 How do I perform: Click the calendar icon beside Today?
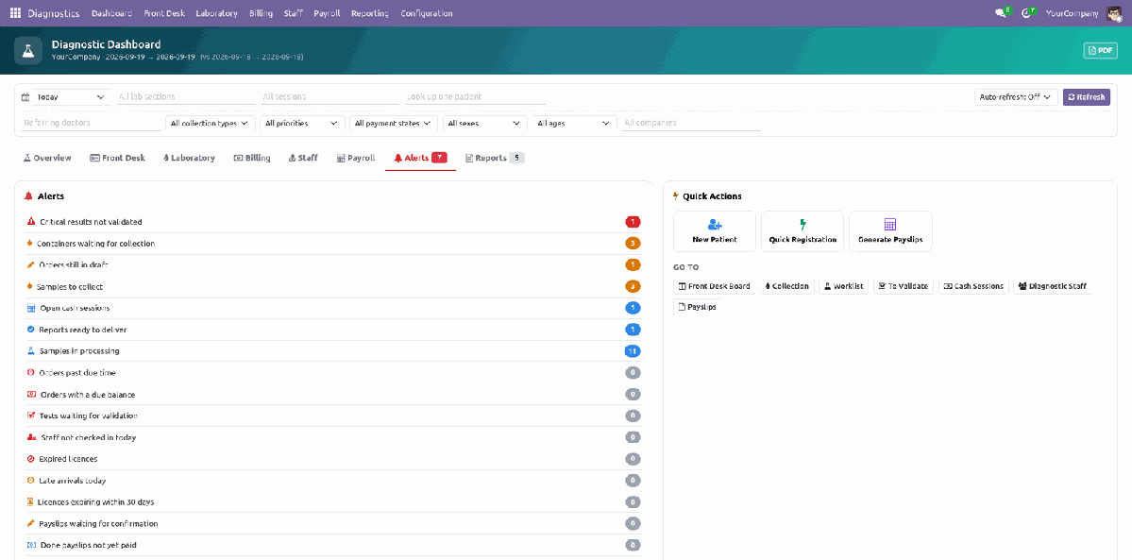pyautogui.click(x=25, y=97)
